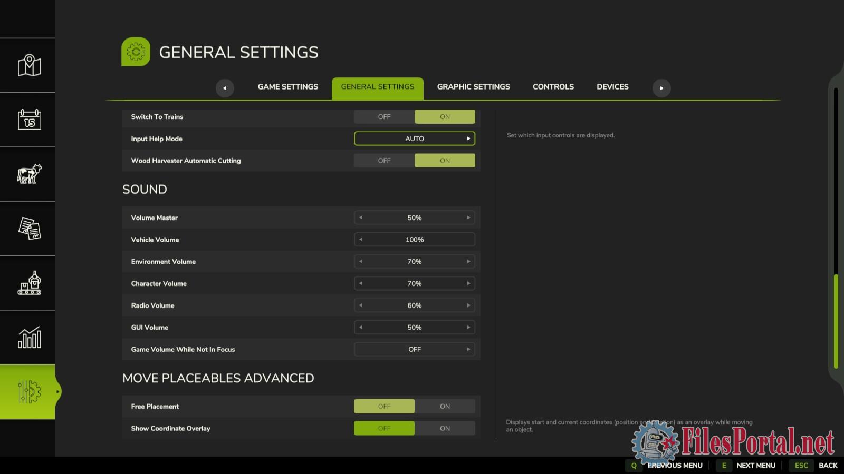Open the Controls tab
This screenshot has height=474, width=844.
tap(553, 87)
